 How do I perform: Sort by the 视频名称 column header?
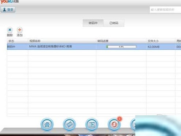coord(62,41)
